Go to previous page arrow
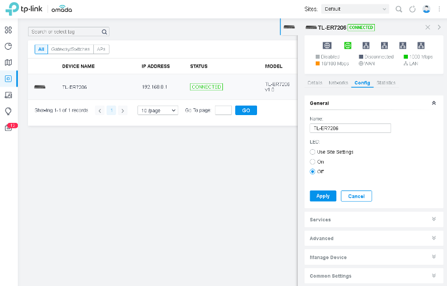The height and width of the screenshot is (286, 447). [x=99, y=111]
